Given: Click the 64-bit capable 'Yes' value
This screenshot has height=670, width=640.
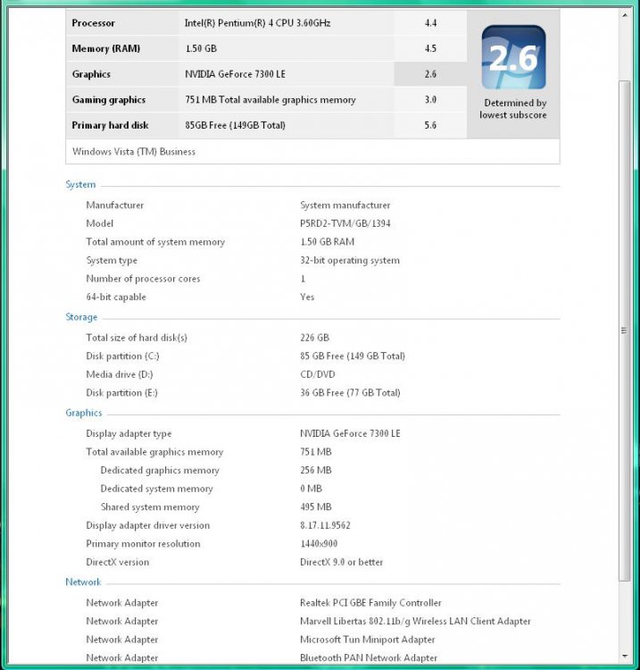Looking at the screenshot, I should [x=307, y=297].
